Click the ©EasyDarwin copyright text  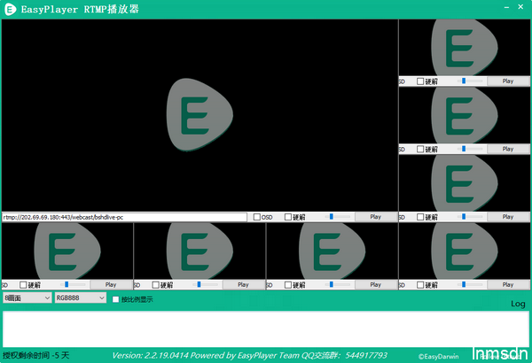pos(438,357)
